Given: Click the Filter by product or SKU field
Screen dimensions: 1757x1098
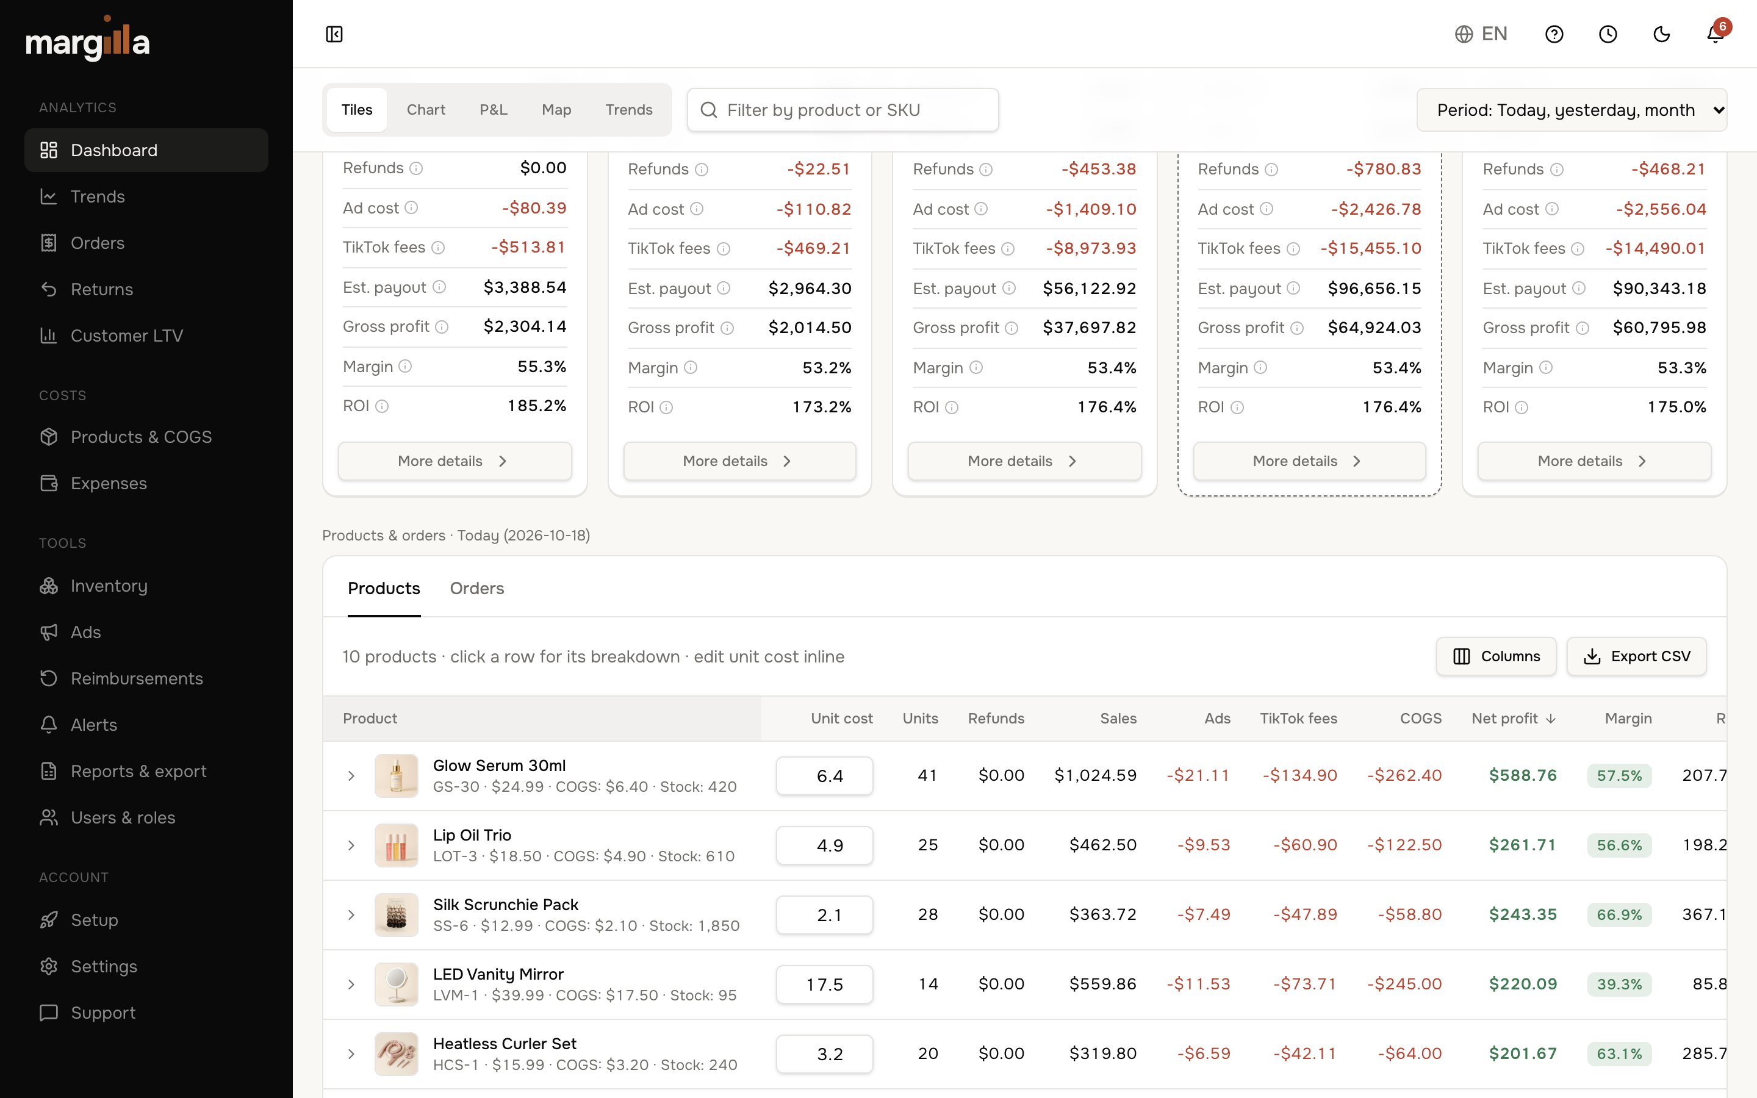Looking at the screenshot, I should pyautogui.click(x=842, y=110).
